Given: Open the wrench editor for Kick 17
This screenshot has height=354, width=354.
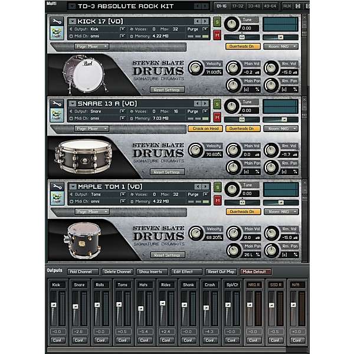Looking at the screenshot, I should (57, 21).
